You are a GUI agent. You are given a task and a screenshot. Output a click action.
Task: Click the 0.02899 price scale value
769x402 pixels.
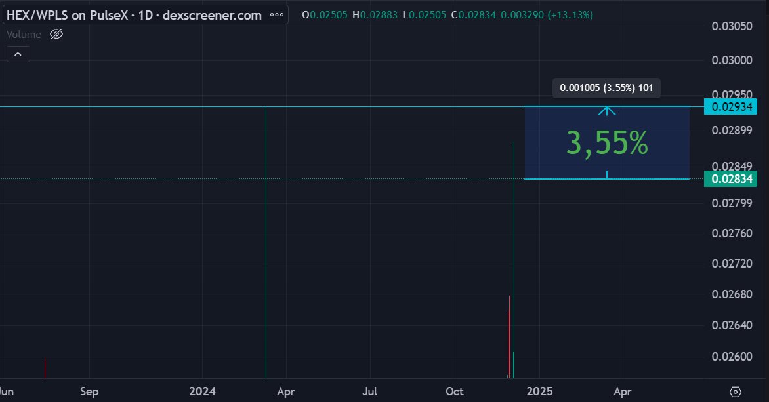732,130
